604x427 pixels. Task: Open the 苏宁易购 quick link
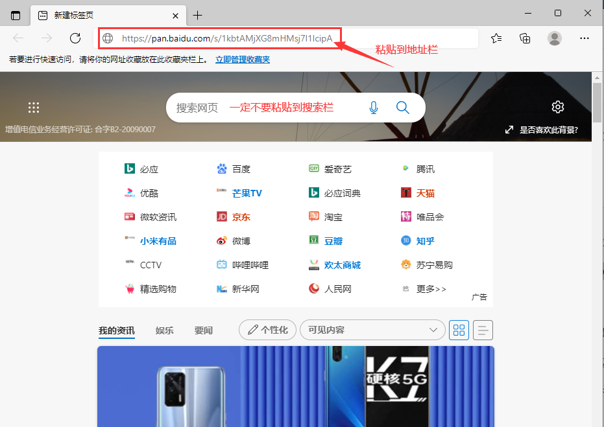427,264
